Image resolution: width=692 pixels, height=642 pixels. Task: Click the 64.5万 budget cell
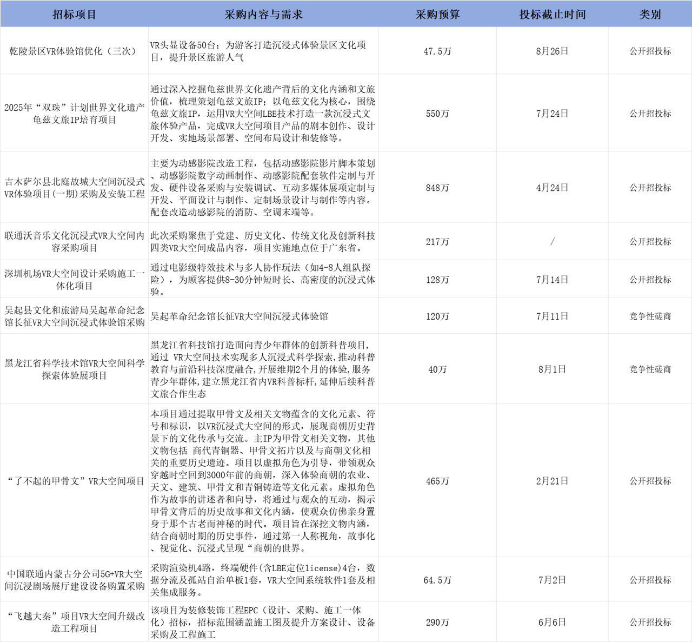click(438, 579)
